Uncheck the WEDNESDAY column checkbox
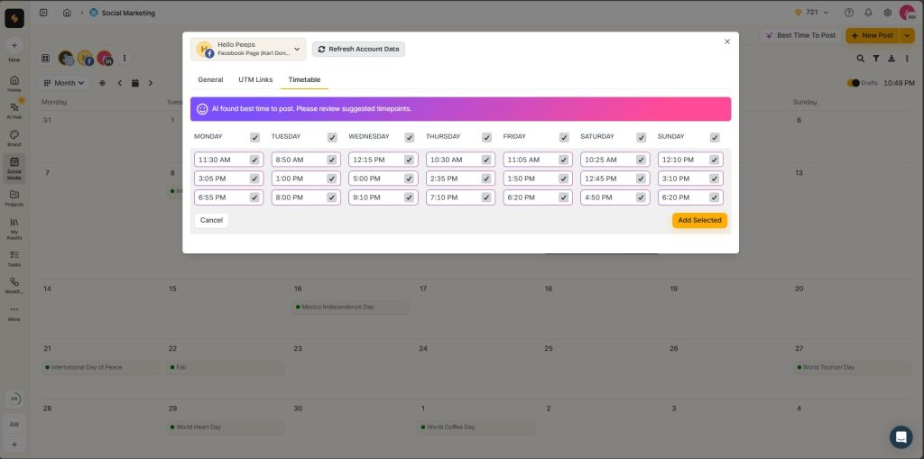 (410, 137)
